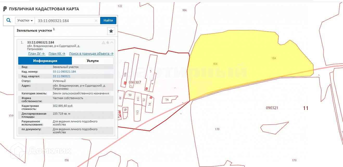
Task: Click parcel label 158 on the map
Action: tap(67, 160)
